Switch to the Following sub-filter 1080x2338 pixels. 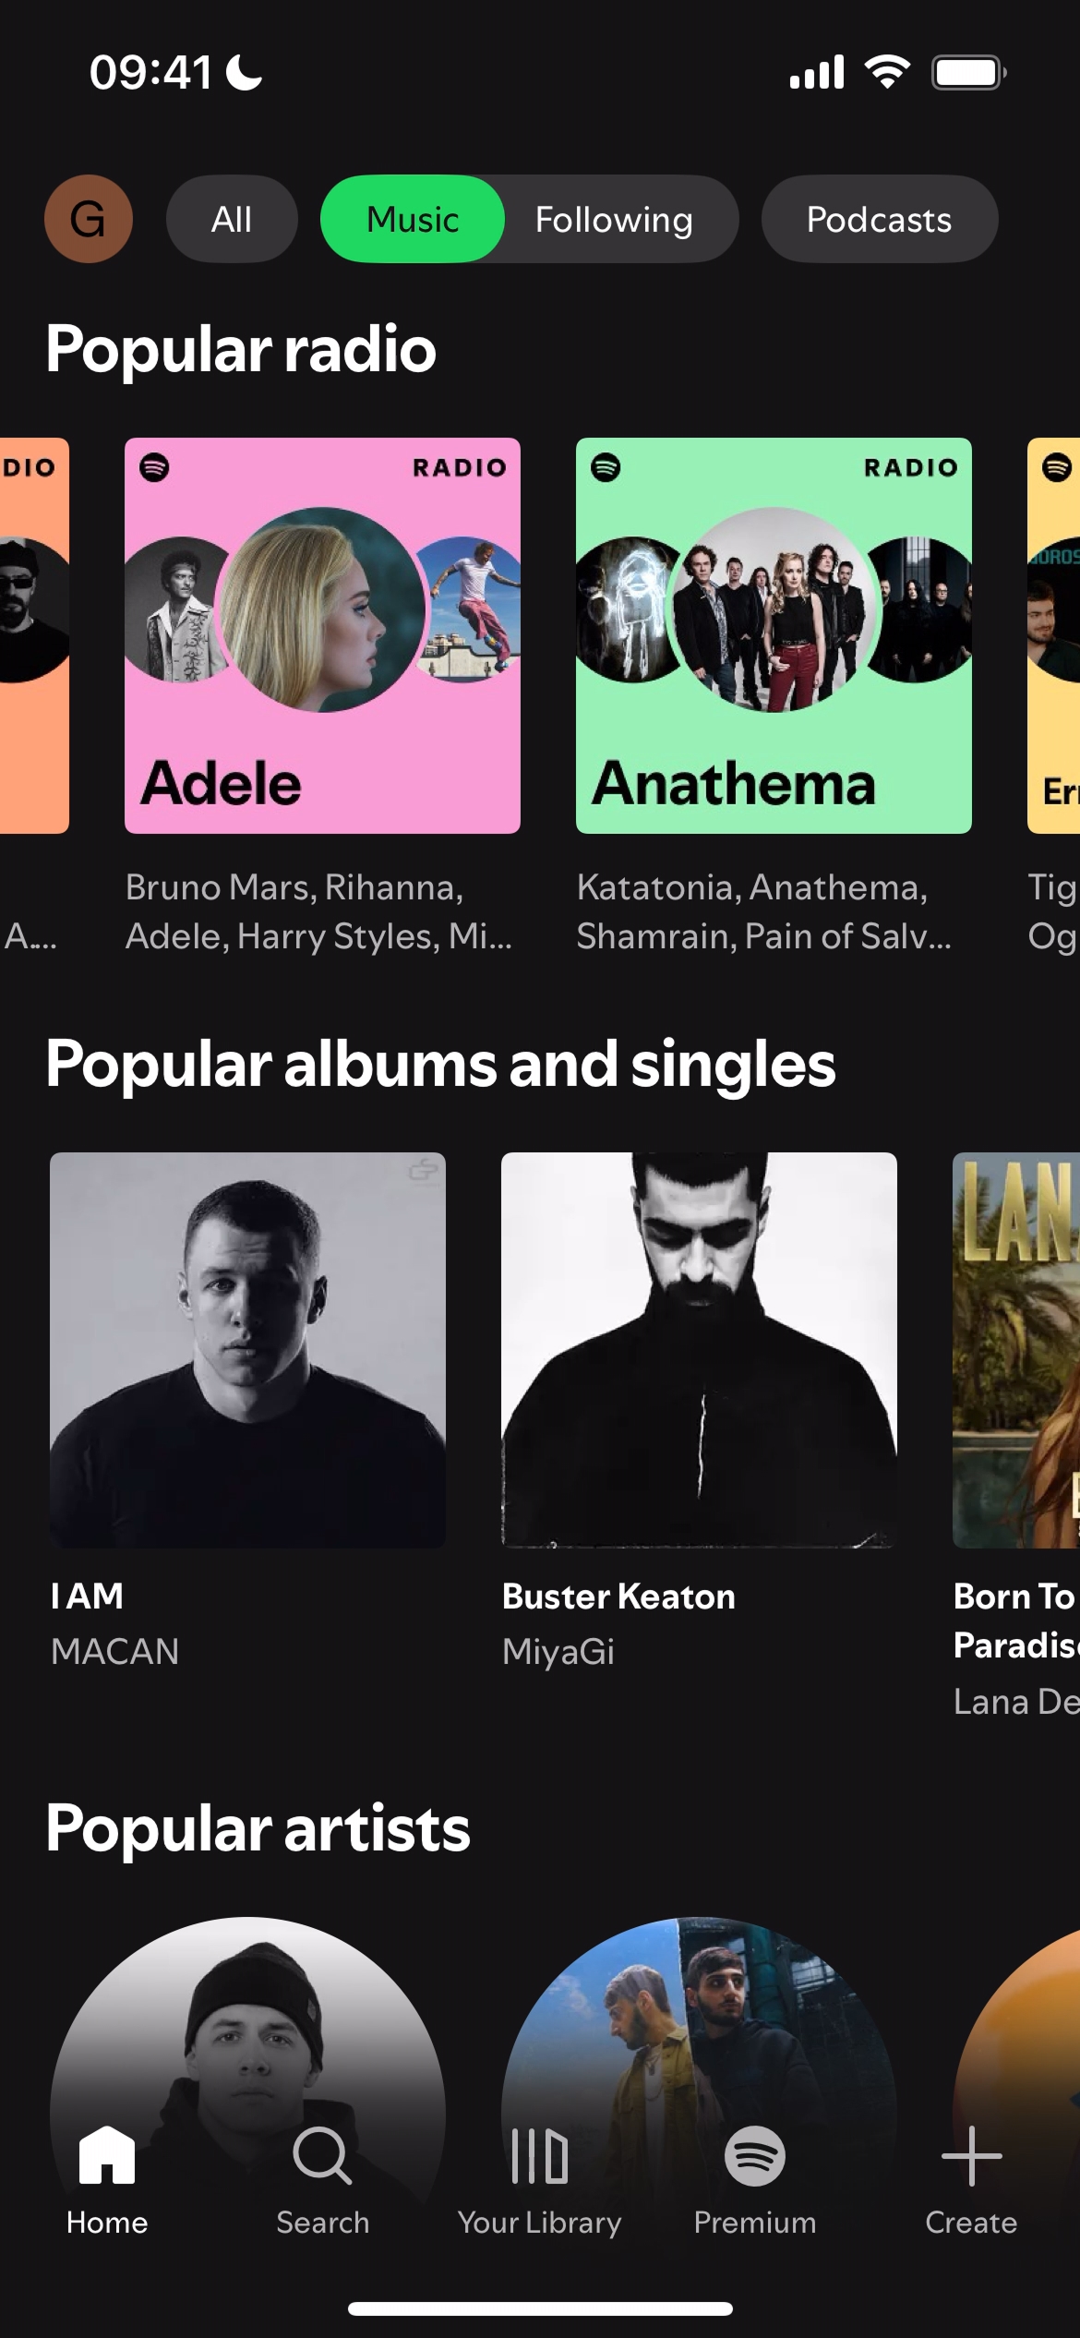614,219
